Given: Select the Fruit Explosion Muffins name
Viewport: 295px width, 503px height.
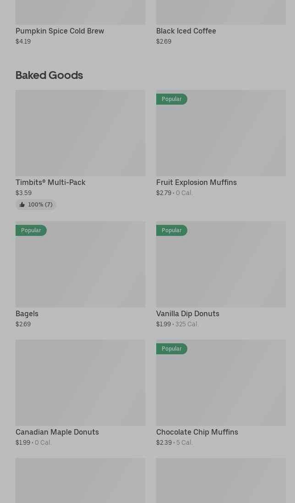Looking at the screenshot, I should point(197,182).
